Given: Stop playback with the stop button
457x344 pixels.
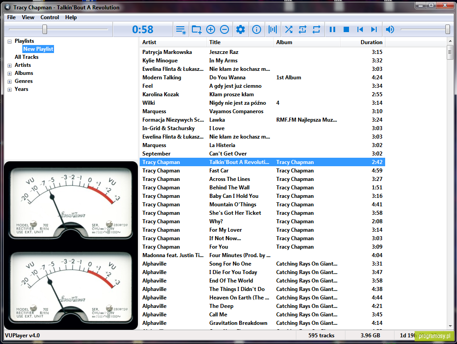Looking at the screenshot, I should (346, 29).
